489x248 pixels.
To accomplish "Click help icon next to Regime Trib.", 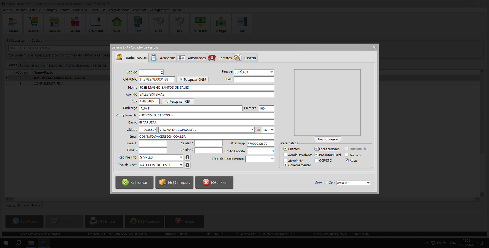I will pos(188,157).
